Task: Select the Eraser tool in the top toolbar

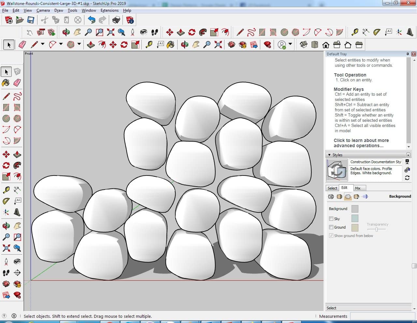Action: (x=22, y=45)
